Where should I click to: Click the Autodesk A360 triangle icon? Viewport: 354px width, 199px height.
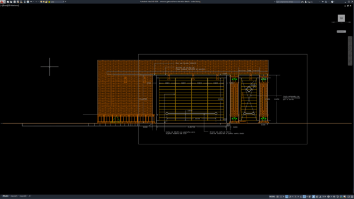[x=326, y=2]
